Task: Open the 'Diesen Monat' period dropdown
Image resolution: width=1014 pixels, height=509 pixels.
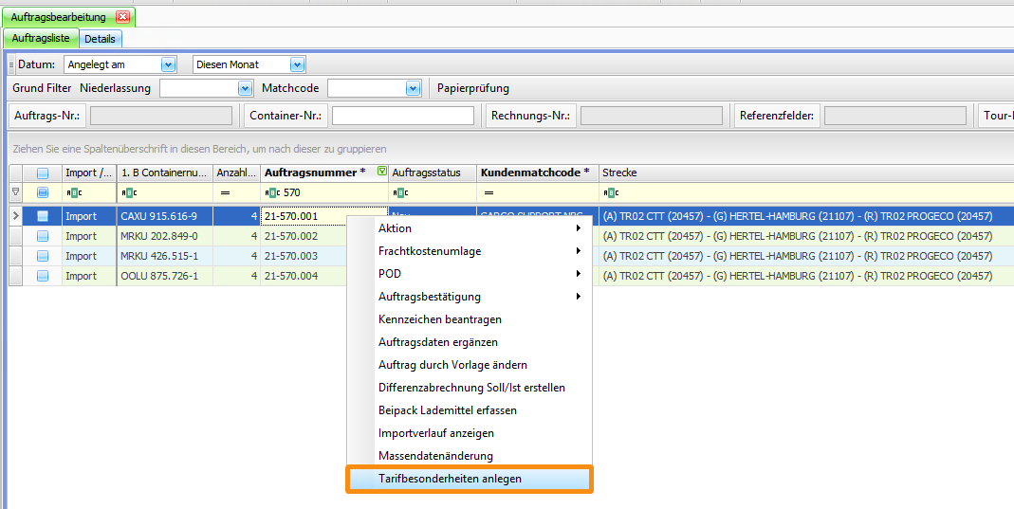Action: (x=297, y=64)
